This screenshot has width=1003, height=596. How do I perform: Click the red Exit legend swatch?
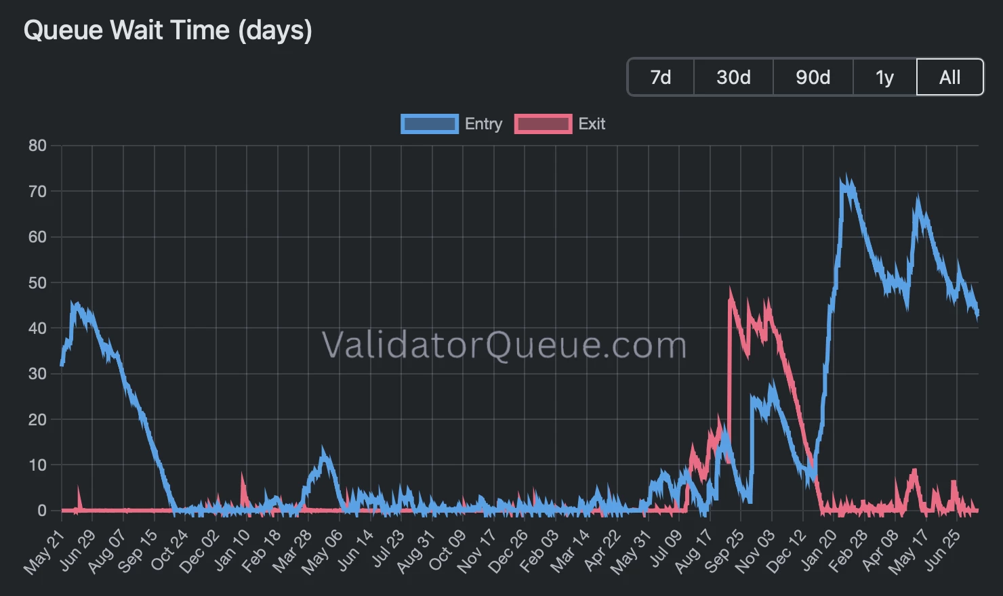pyautogui.click(x=543, y=124)
